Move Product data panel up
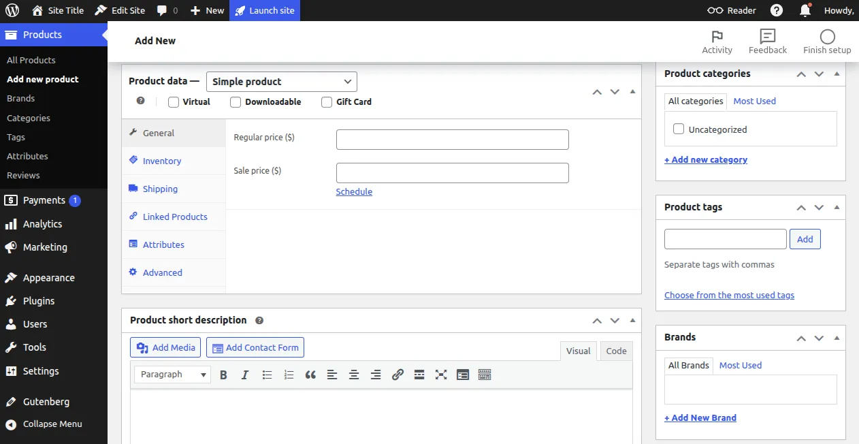This screenshot has height=444, width=859. click(x=597, y=91)
